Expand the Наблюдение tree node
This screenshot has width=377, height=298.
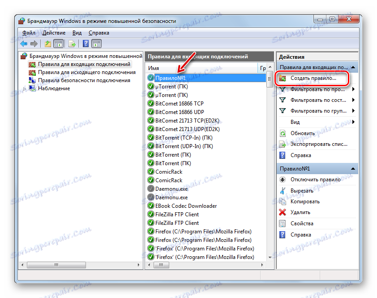click(25, 89)
